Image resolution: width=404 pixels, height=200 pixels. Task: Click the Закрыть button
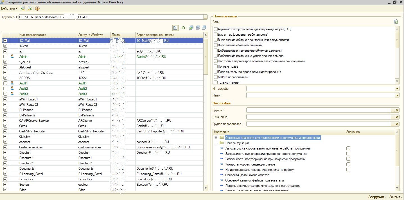395,197
